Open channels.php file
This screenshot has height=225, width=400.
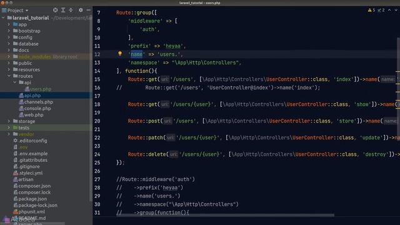pyautogui.click(x=39, y=102)
